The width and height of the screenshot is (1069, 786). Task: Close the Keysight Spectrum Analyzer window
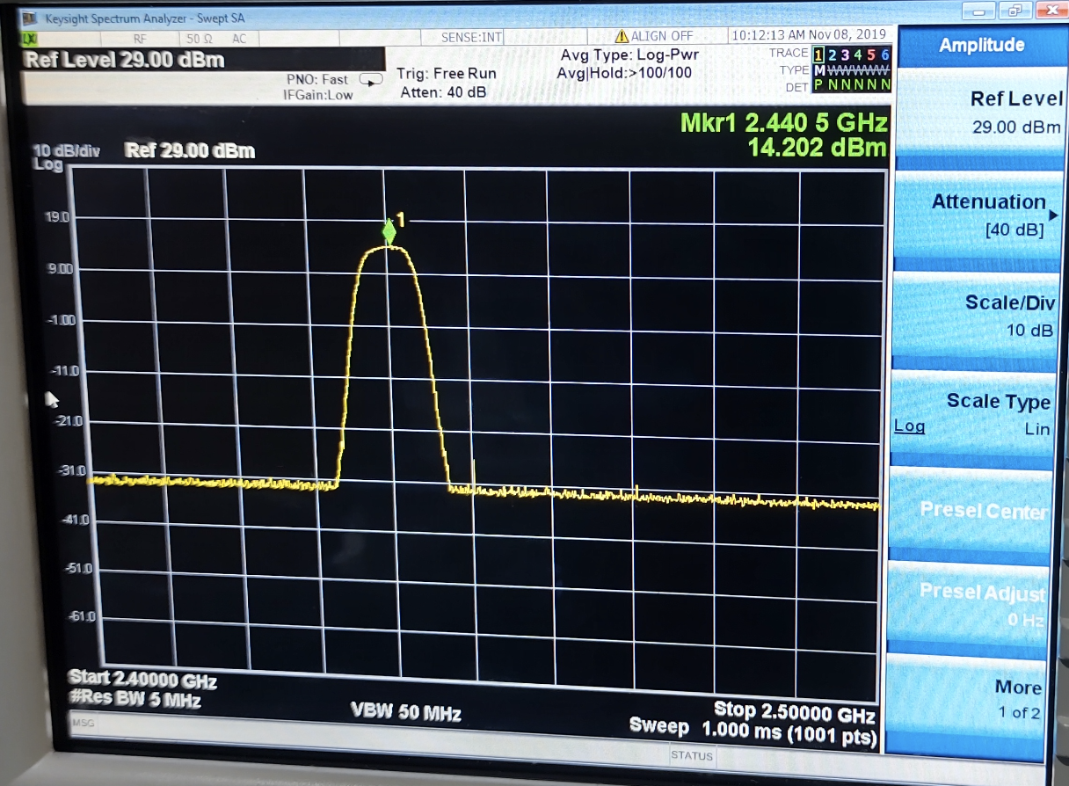[1053, 10]
